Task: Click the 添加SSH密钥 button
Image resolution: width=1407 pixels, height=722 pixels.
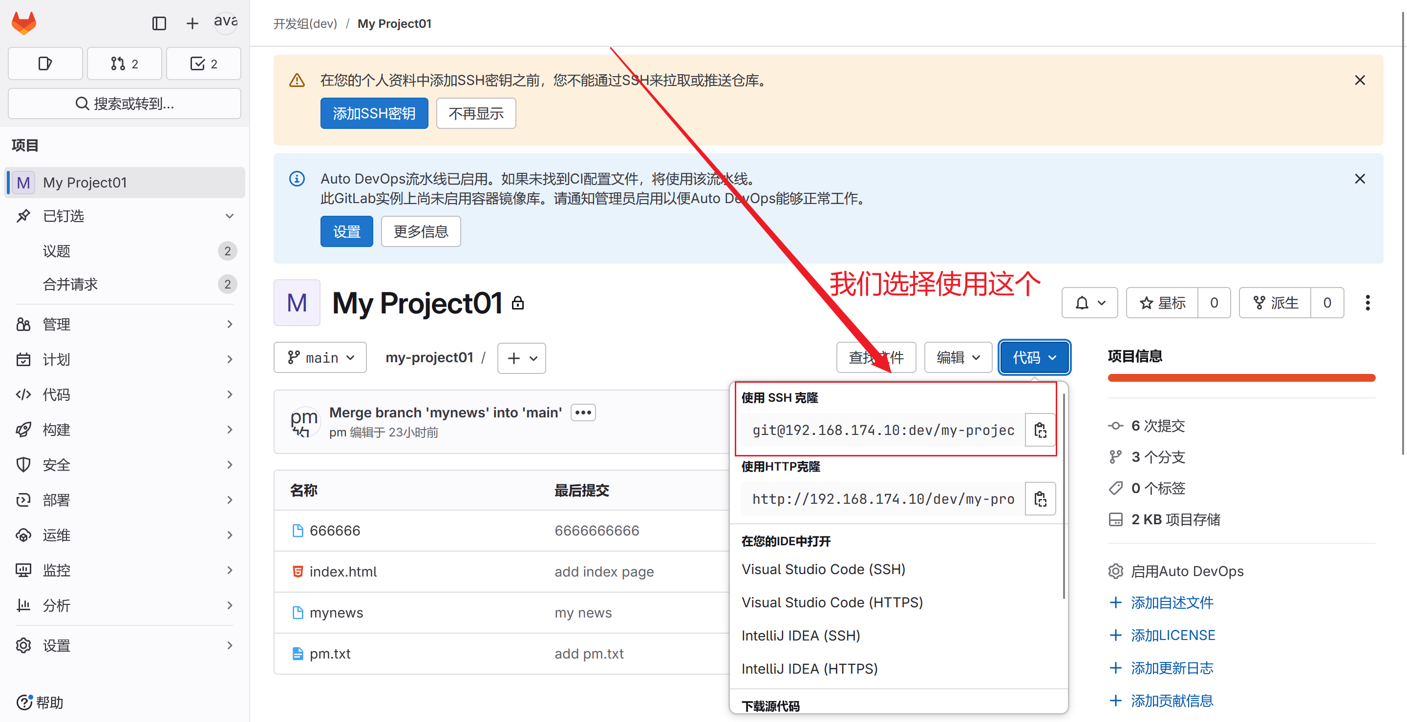Action: (x=374, y=114)
